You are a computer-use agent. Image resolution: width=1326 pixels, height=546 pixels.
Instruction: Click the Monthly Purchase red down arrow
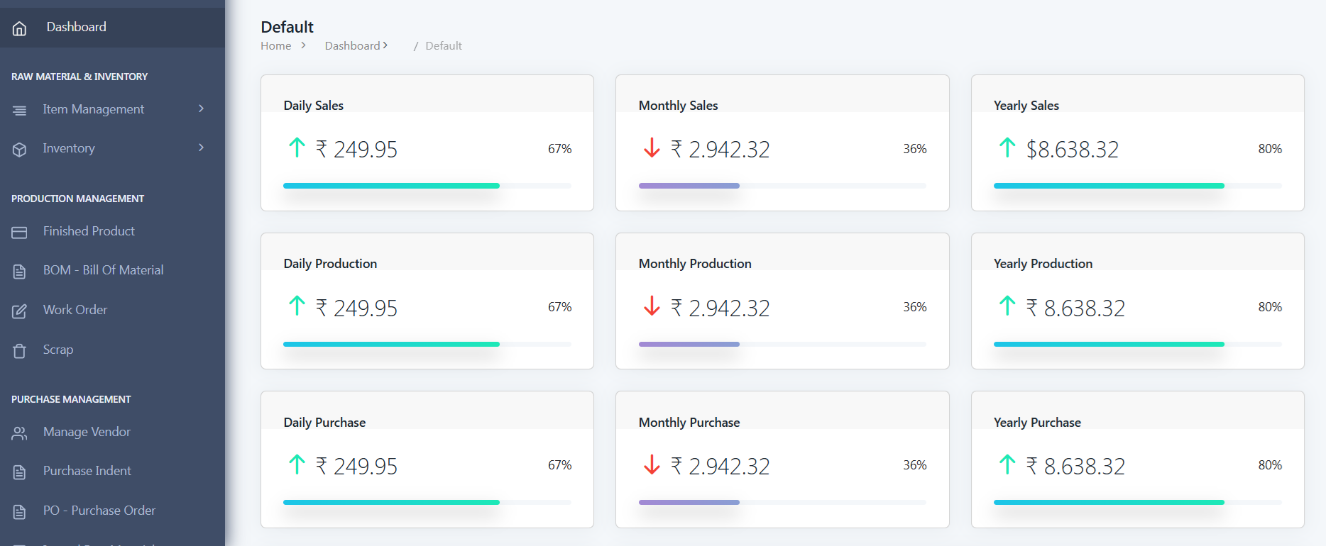click(x=651, y=465)
